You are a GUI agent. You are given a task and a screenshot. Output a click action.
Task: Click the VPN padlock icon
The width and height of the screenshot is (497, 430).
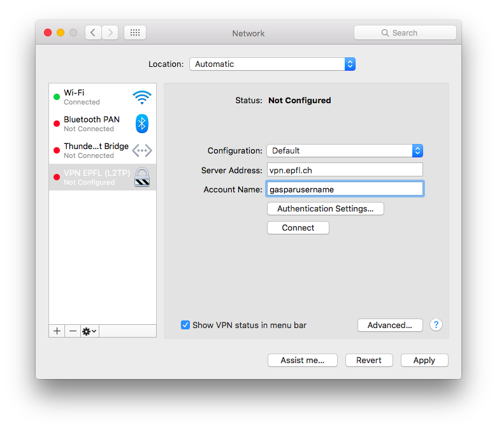point(142,177)
